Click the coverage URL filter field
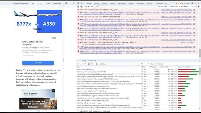The width and height of the screenshot is (201, 113). (119, 64)
